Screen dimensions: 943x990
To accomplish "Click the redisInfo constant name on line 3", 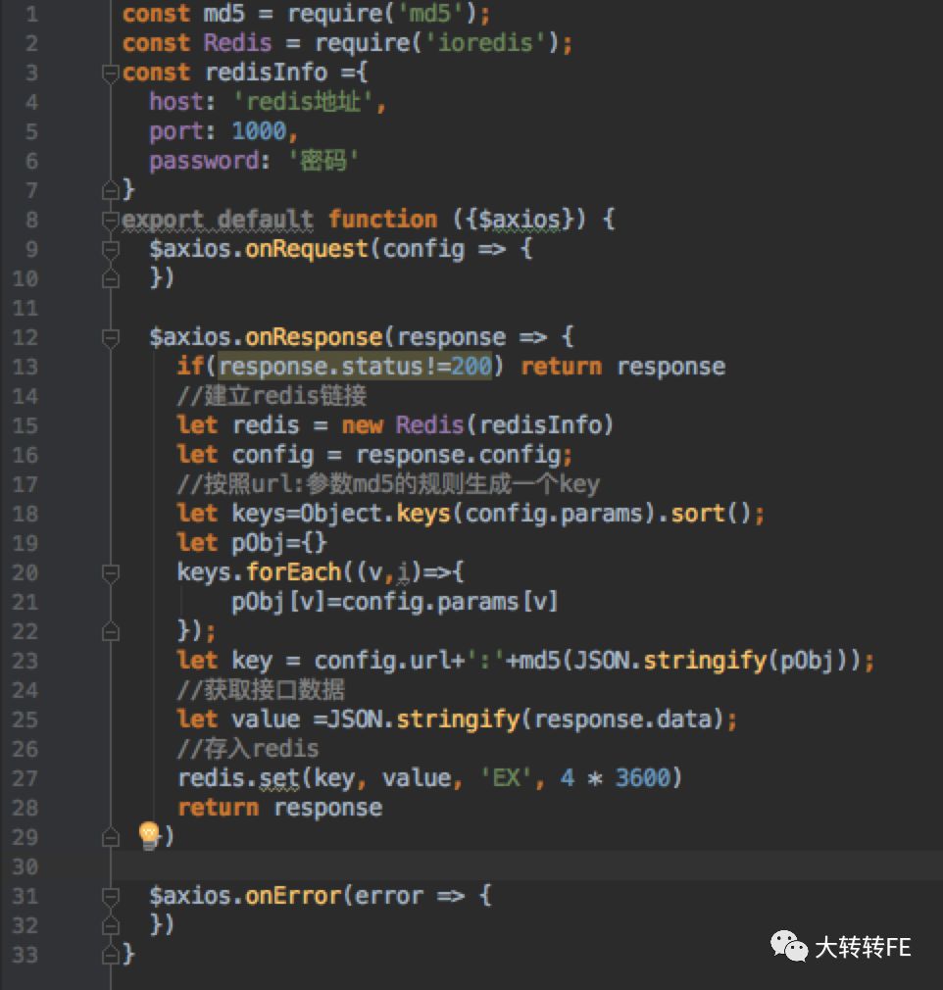I will click(x=266, y=73).
